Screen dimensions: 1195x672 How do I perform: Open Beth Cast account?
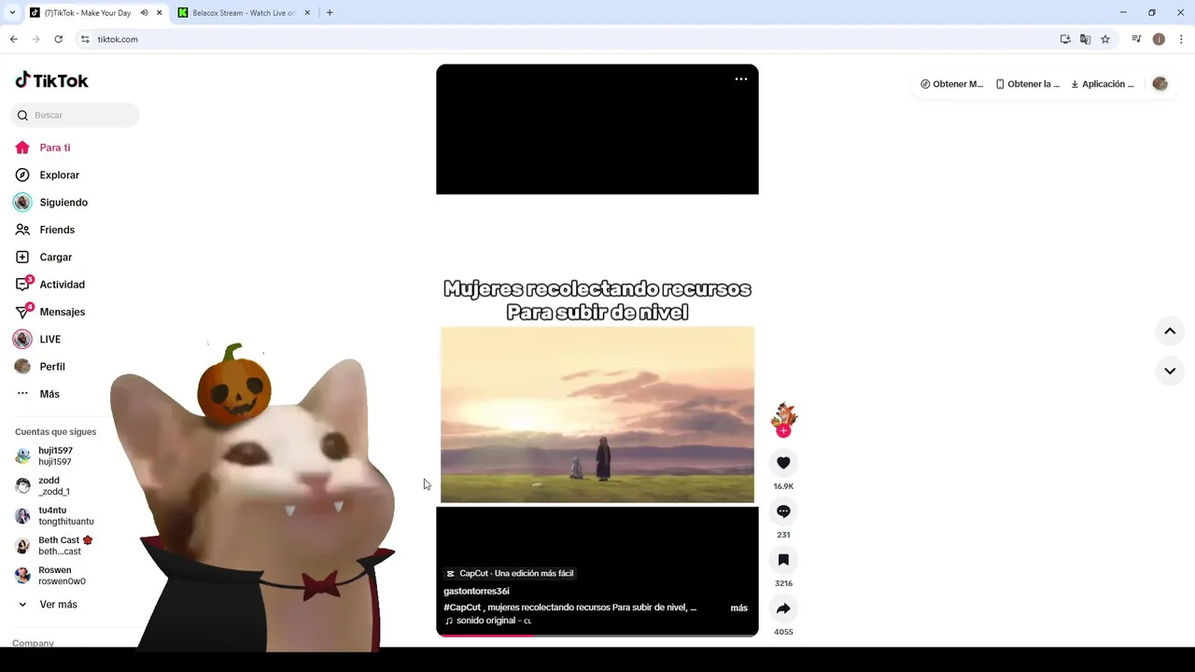(x=65, y=545)
